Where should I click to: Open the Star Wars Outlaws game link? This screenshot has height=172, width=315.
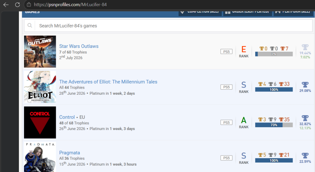(79, 46)
